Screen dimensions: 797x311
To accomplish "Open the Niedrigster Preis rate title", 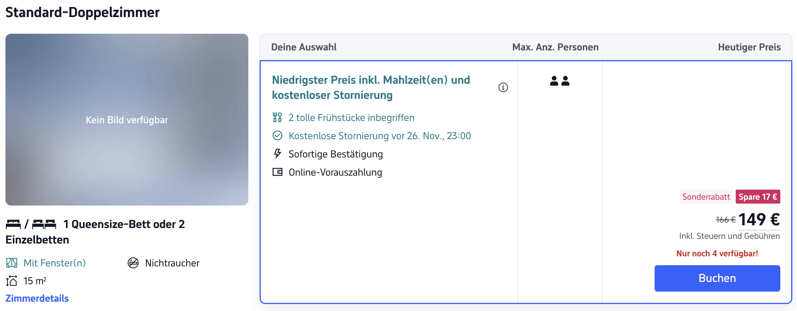I will (371, 87).
